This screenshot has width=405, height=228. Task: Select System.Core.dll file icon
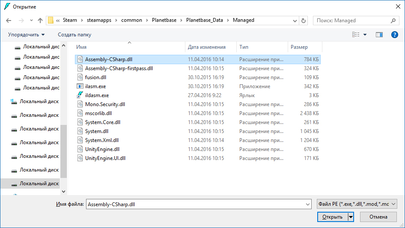[80, 122]
